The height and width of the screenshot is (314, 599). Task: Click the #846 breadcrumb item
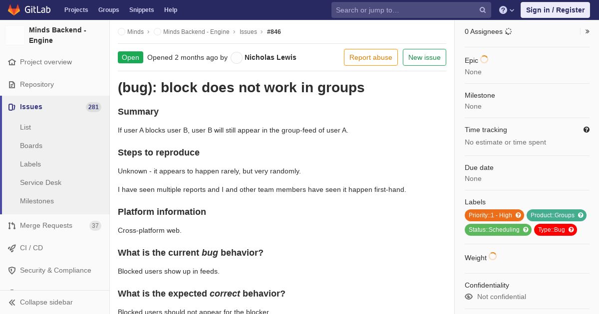[x=274, y=32]
